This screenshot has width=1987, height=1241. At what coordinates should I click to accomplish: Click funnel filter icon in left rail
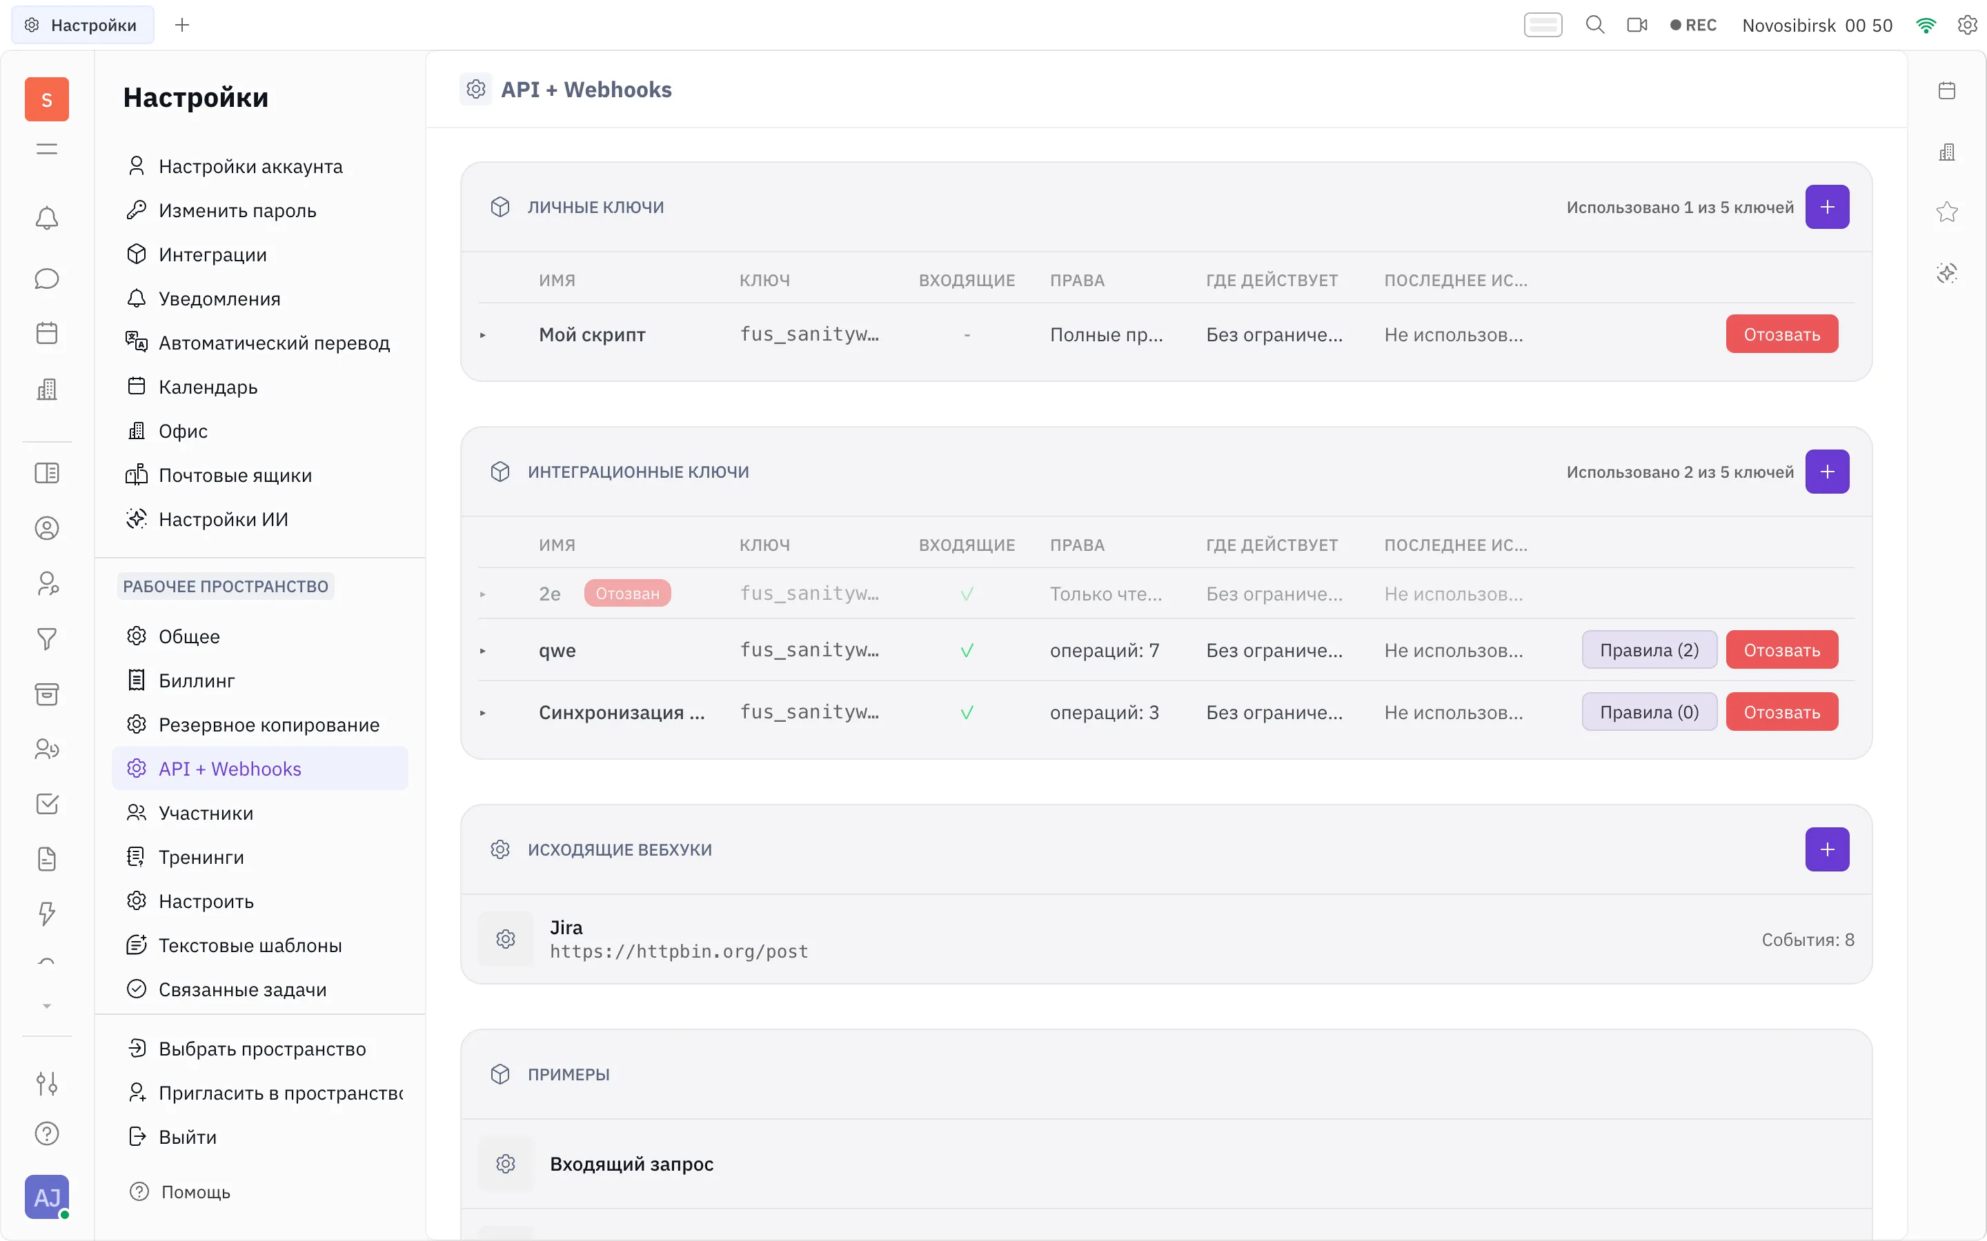(47, 638)
